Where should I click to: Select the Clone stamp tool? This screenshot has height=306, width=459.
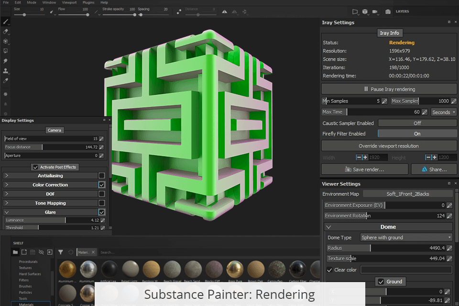[6, 71]
